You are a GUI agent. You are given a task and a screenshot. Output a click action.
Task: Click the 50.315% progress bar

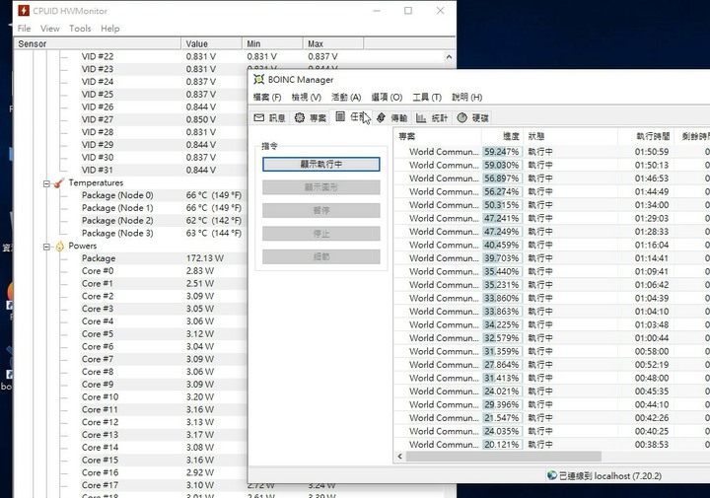[502, 205]
